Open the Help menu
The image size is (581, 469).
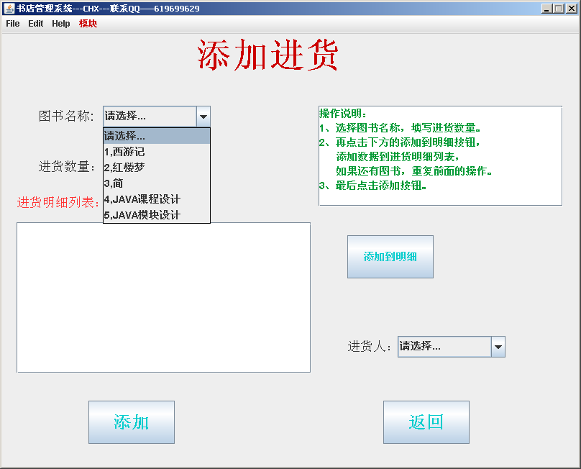(61, 24)
